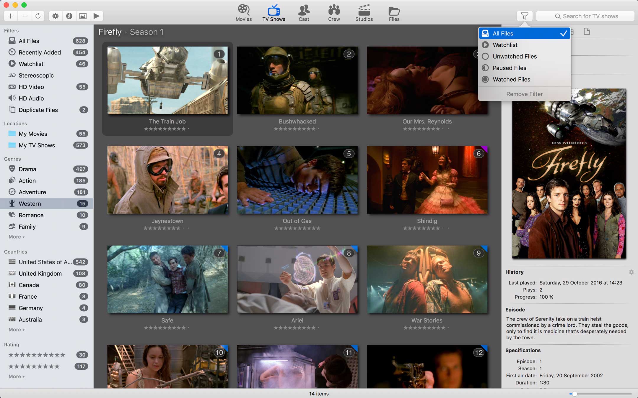Select the HD Audio filter
The height and width of the screenshot is (398, 638).
[x=47, y=98]
